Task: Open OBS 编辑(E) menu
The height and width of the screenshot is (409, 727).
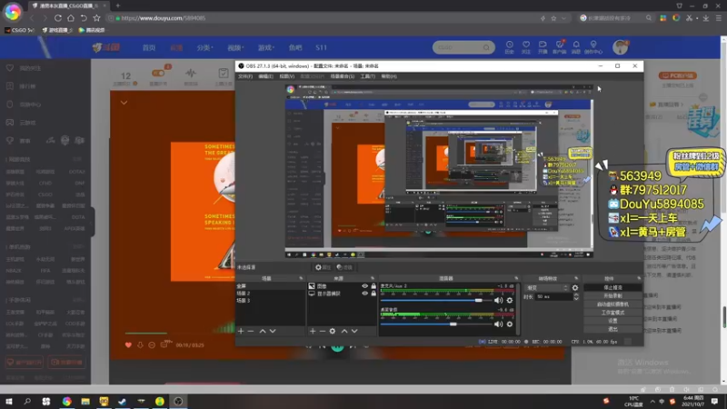Action: (265, 76)
